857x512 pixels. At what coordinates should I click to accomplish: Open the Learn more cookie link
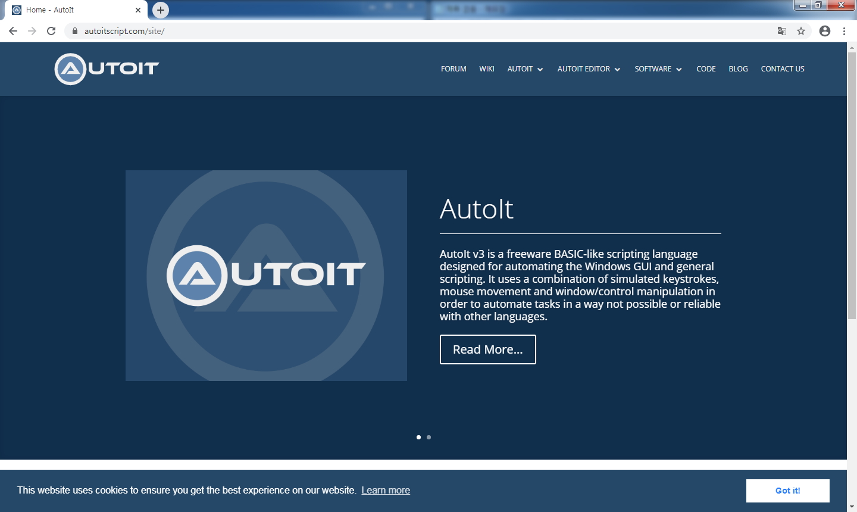pyautogui.click(x=386, y=491)
